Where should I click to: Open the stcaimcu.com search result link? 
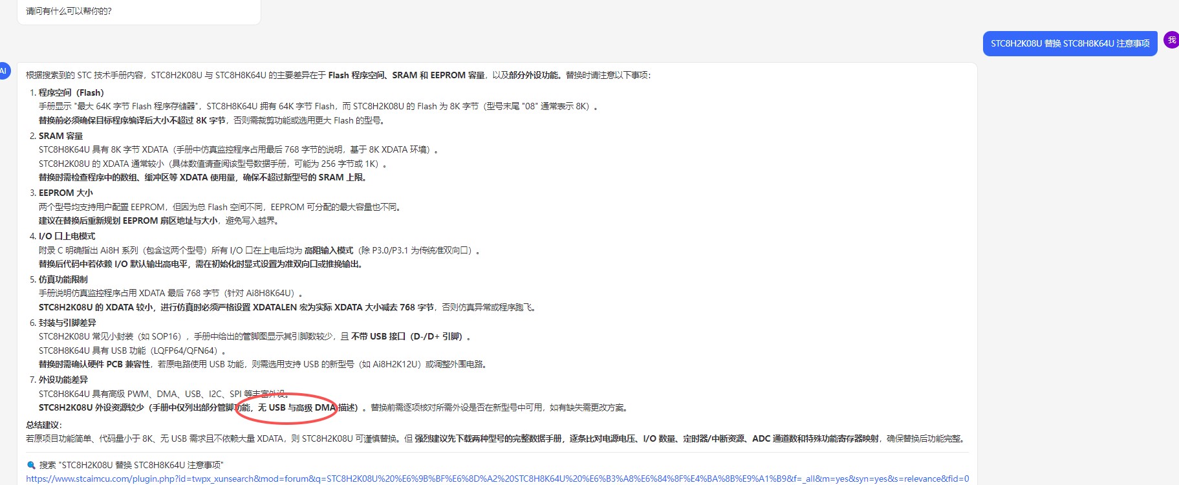pos(497,479)
